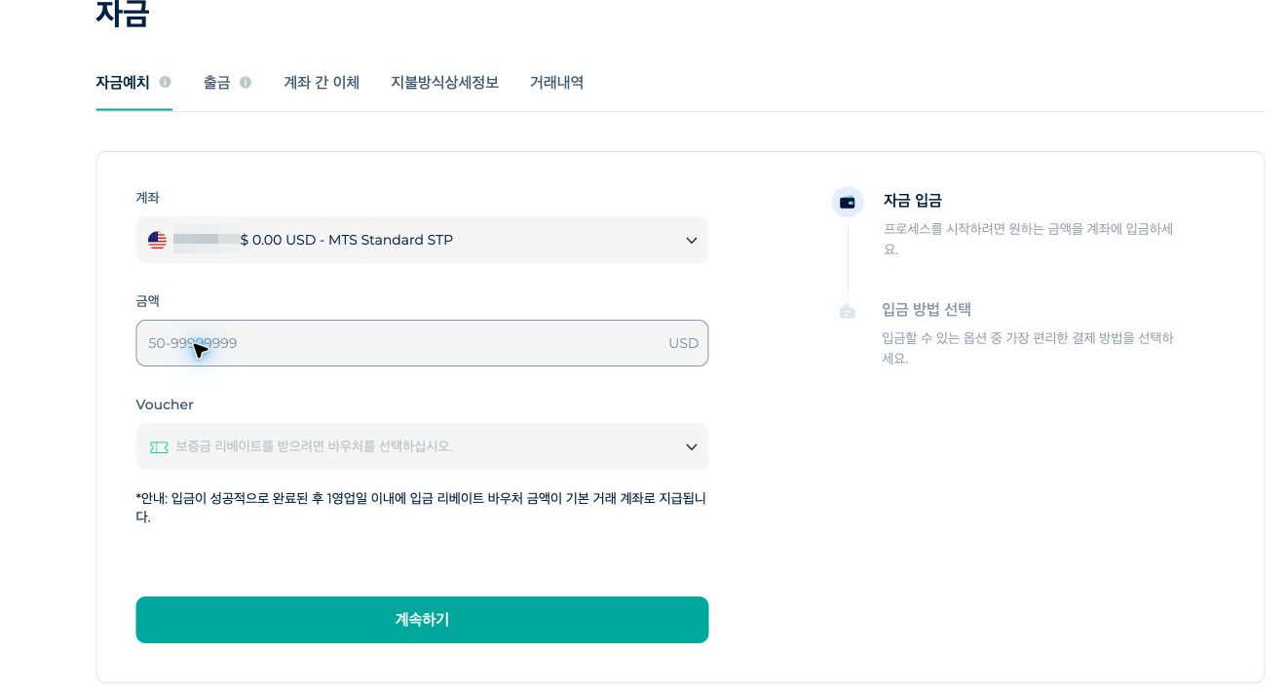Screen dimensions: 1286x692
Task: Open the voucher selection combo box
Action: click(422, 446)
